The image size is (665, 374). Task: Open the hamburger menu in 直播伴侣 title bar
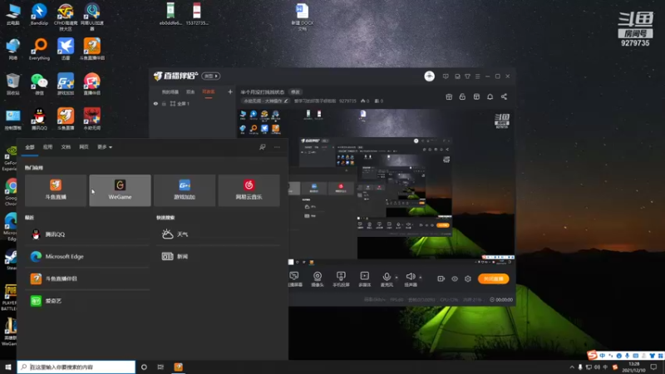(477, 76)
